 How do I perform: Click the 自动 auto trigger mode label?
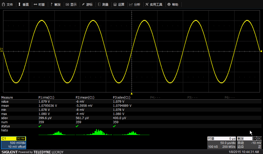coord(240,143)
